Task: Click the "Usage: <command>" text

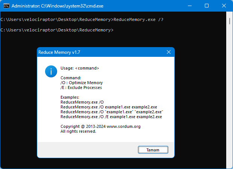Action: point(80,68)
